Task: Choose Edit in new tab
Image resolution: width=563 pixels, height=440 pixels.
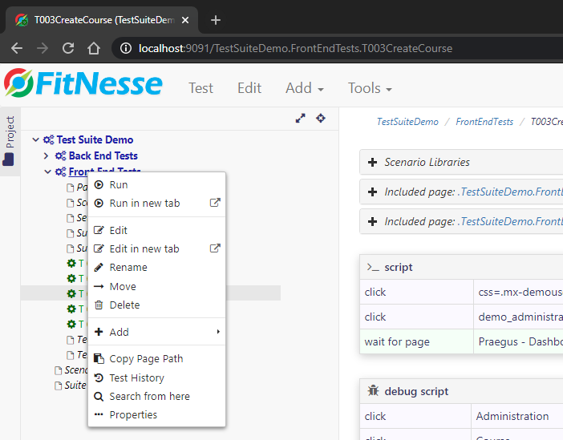Action: pyautogui.click(x=156, y=248)
